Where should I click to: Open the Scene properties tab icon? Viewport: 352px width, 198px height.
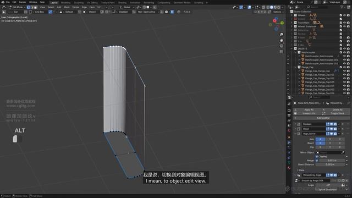(289, 126)
